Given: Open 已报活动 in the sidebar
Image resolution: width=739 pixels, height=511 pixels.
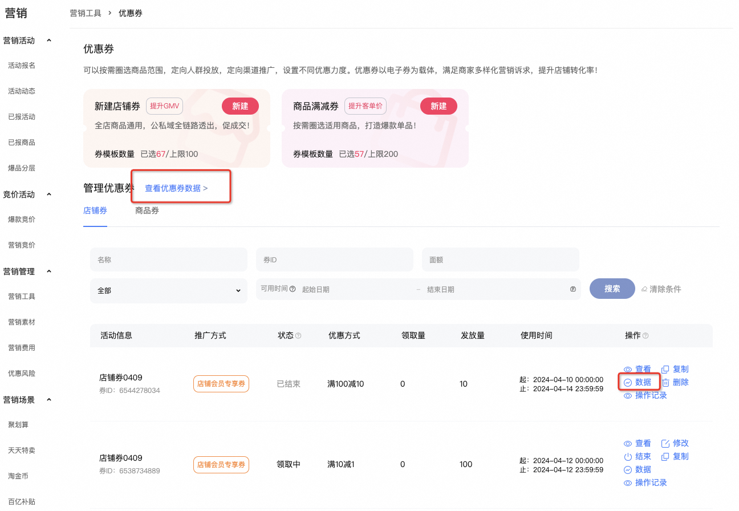Looking at the screenshot, I should coord(22,117).
